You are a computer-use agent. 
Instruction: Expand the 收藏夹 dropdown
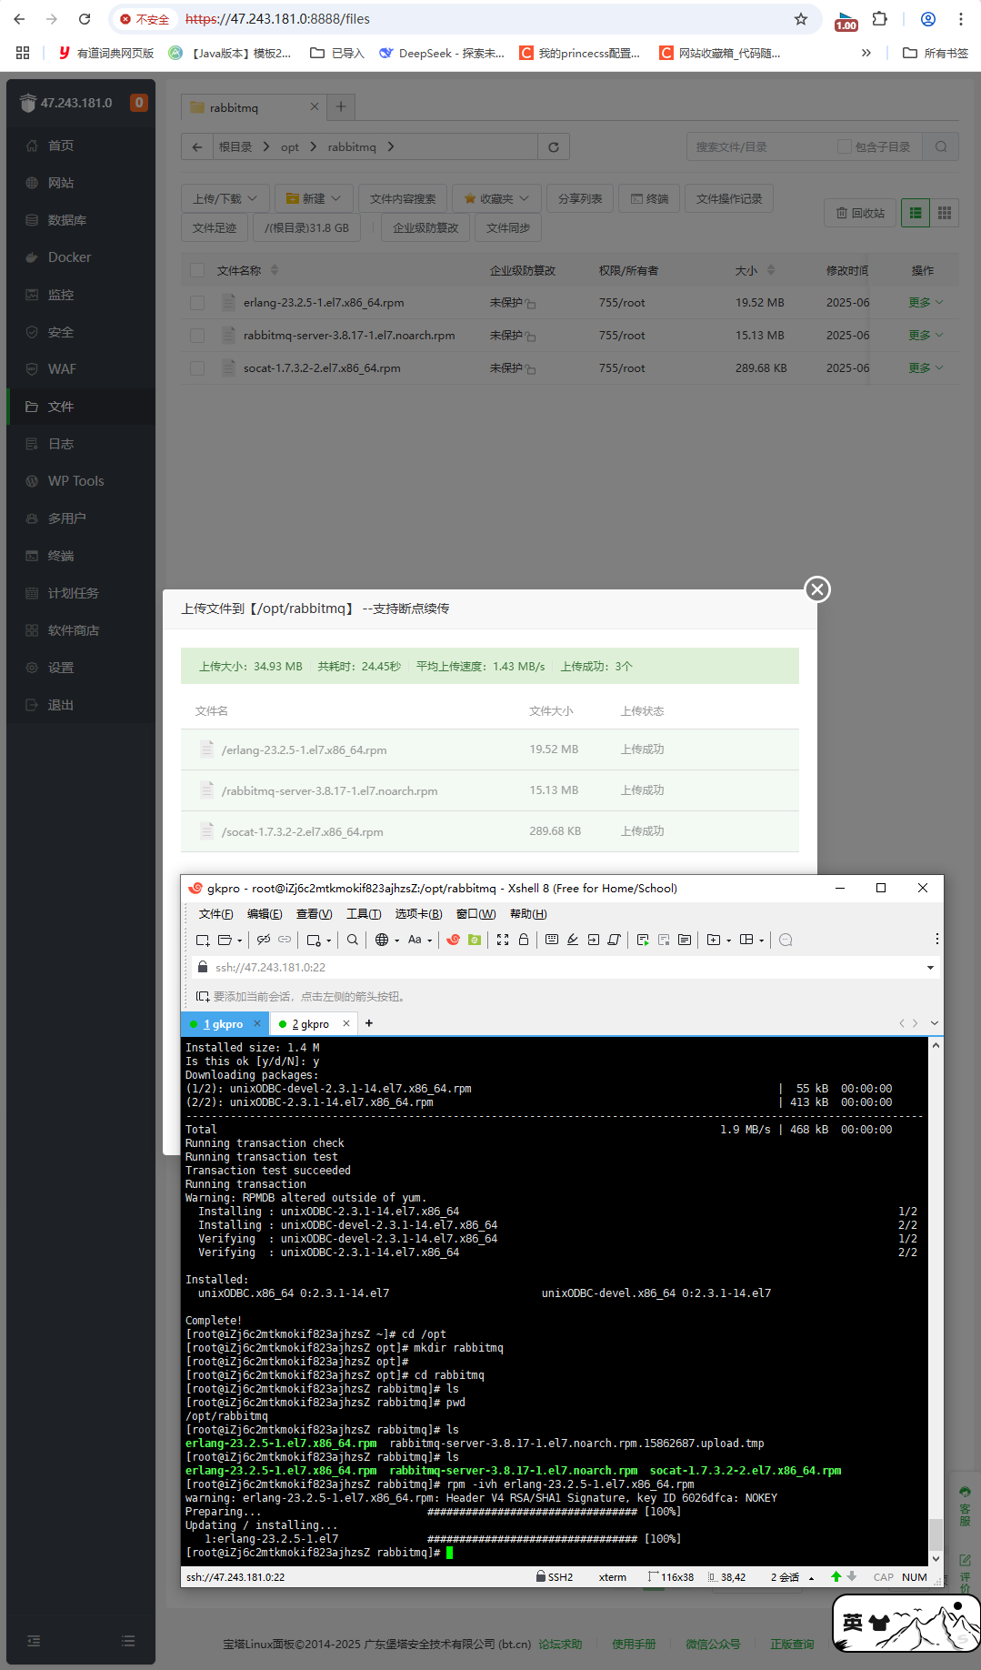coord(496,198)
